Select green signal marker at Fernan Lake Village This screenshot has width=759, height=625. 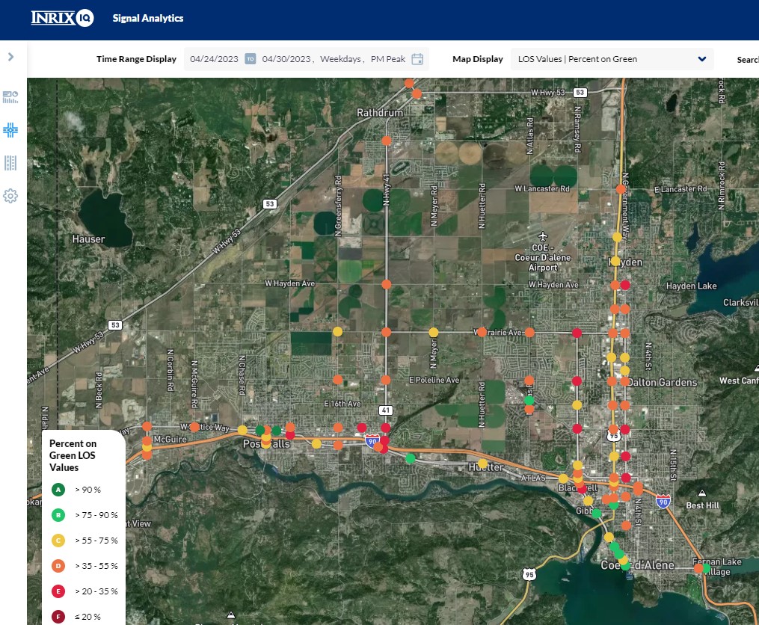(x=706, y=567)
